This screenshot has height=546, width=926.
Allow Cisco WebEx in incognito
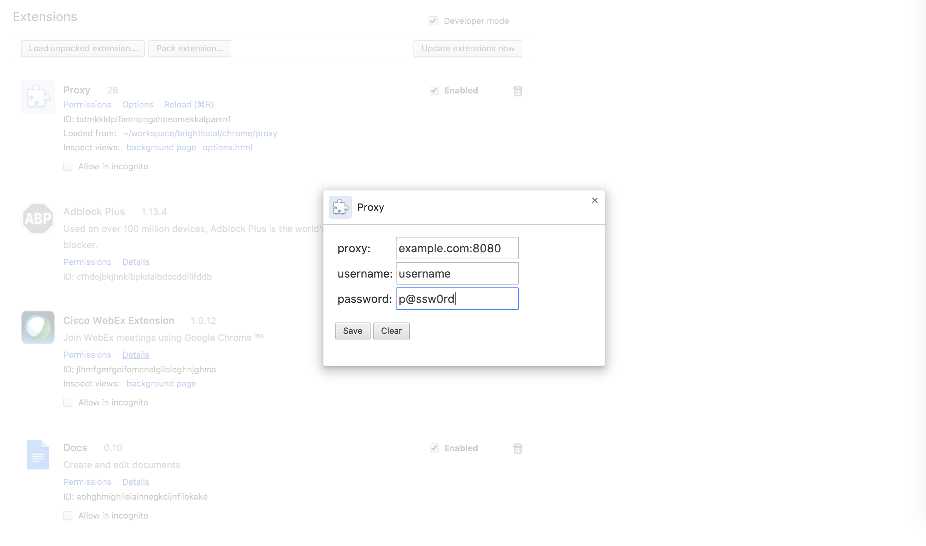[68, 403]
